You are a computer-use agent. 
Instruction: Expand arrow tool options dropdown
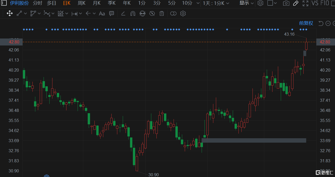pyautogui.click(x=94, y=13)
